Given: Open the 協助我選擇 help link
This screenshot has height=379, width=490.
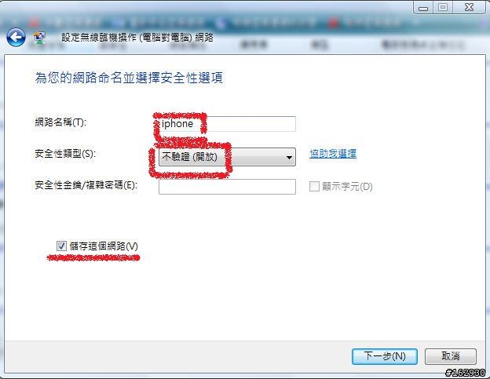Looking at the screenshot, I should point(333,154).
